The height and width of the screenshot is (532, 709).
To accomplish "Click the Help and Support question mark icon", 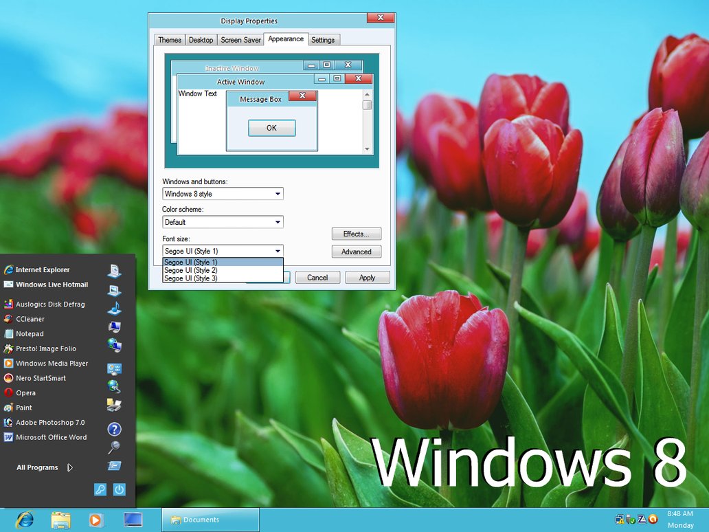I will pos(114,430).
